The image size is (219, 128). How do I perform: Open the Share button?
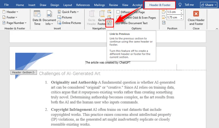209,5
